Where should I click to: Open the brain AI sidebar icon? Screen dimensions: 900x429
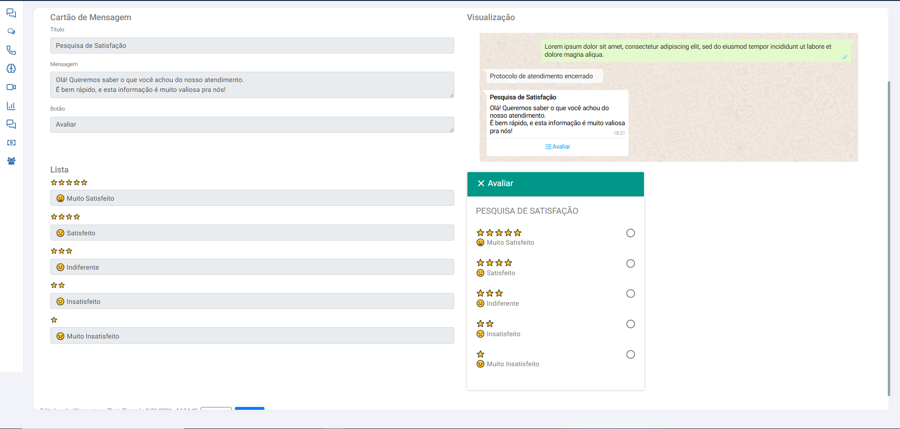[11, 68]
